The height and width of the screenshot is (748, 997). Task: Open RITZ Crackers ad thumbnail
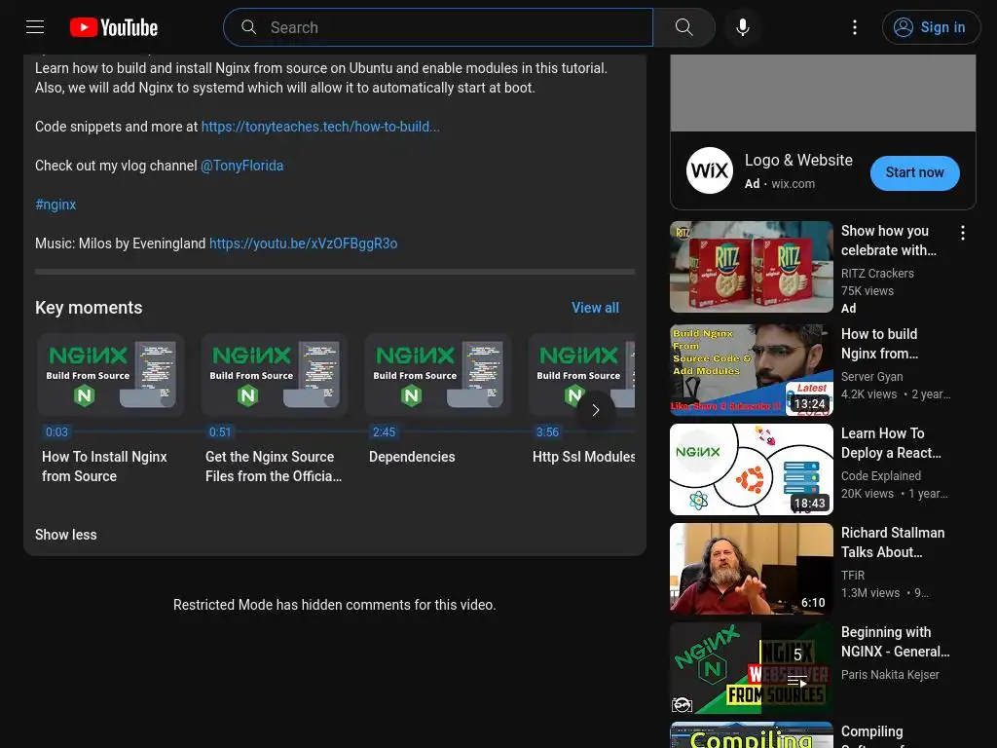click(x=752, y=267)
